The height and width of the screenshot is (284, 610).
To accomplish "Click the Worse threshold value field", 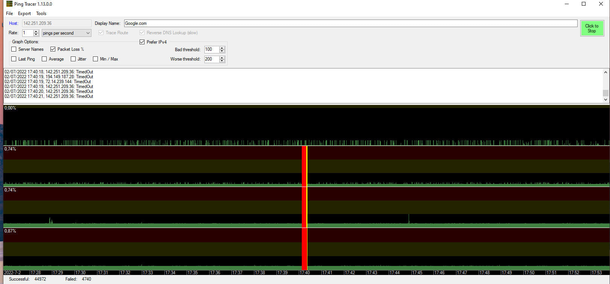I will (211, 59).
